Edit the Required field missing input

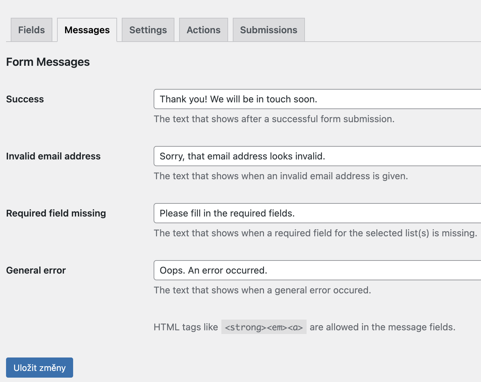[317, 213]
